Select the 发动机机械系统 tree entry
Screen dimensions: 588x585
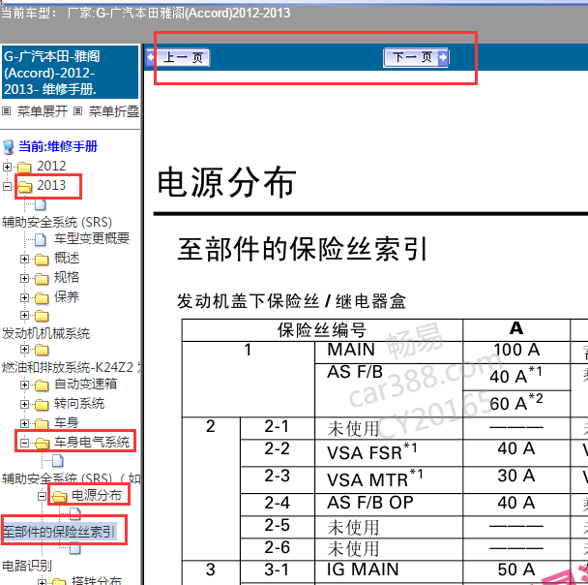[45, 333]
